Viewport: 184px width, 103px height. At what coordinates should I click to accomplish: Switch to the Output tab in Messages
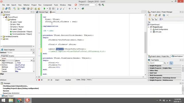11,96
